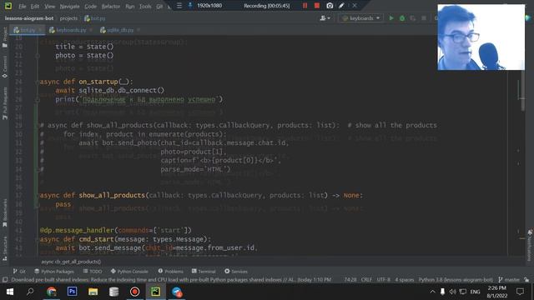
Task: Open the Pull Requests tool window
Action: (5, 103)
